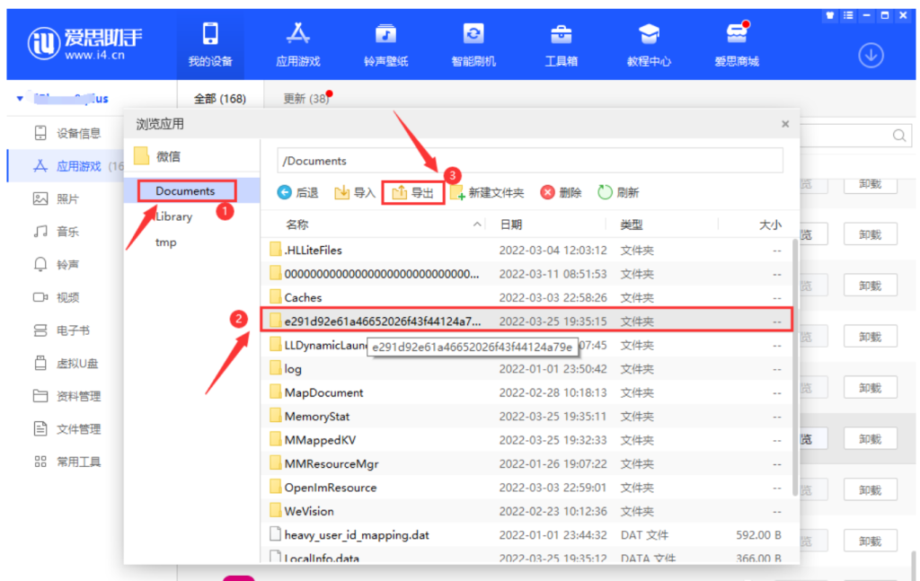Close the 浏览应用 dialog
This screenshot has width=920, height=581.
pyautogui.click(x=784, y=124)
